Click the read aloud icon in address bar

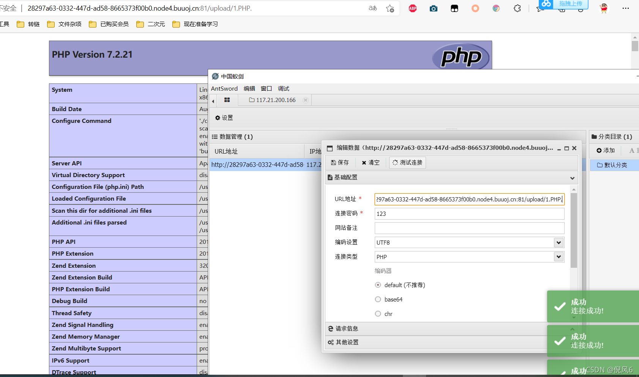pos(373,8)
